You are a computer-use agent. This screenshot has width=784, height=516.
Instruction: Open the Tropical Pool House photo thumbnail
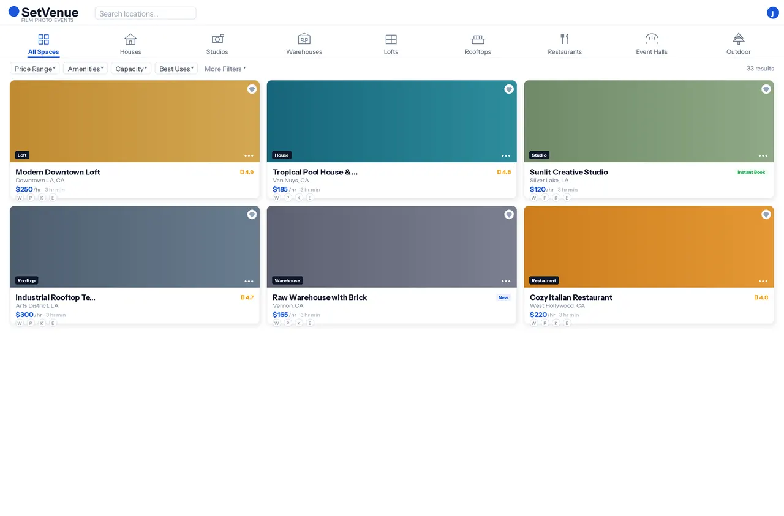coord(391,121)
